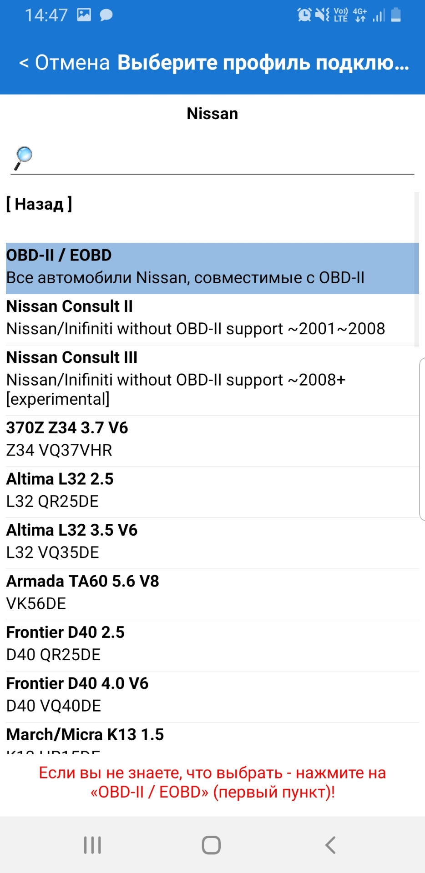The width and height of the screenshot is (425, 873).
Task: Tap the battery icon in status bar
Action: pos(396,15)
